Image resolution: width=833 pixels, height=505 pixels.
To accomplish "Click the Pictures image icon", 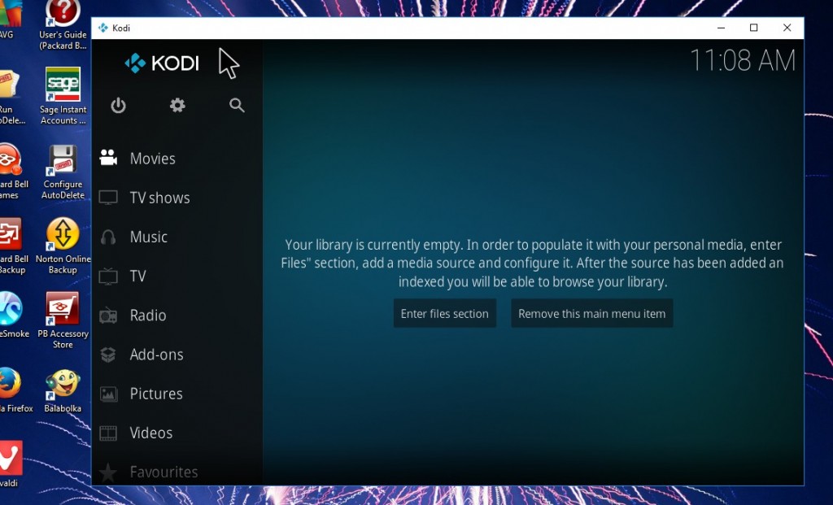I will tap(108, 394).
